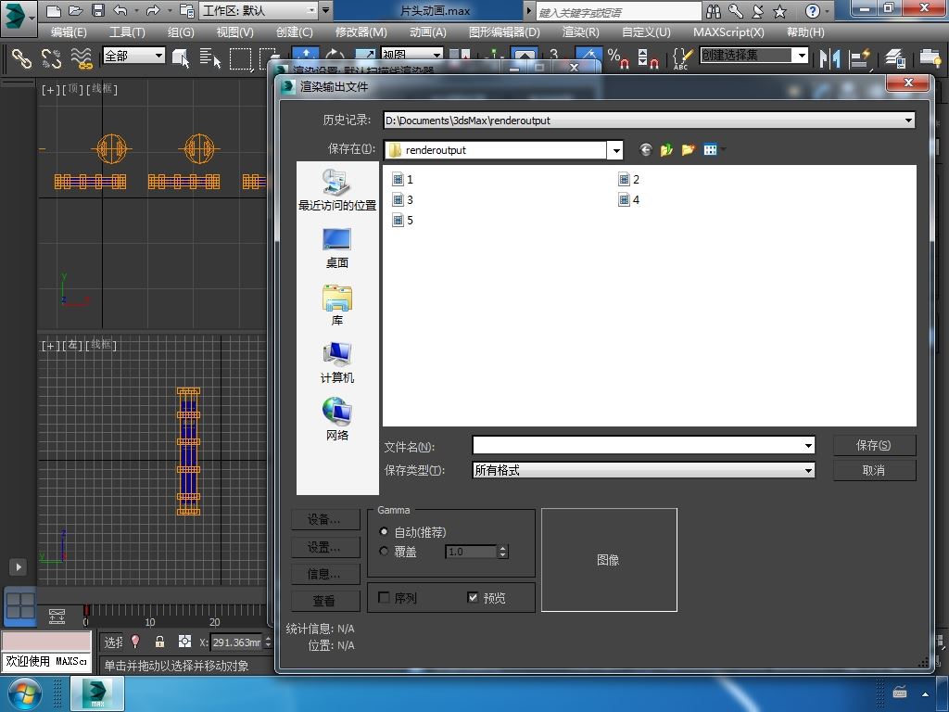Click the 保存(S) button
This screenshot has width=949, height=712.
click(874, 445)
